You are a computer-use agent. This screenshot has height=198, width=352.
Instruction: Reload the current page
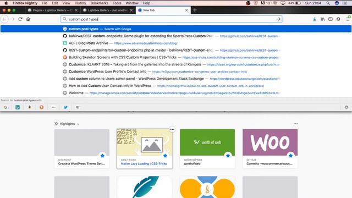pyautogui.click(x=20, y=19)
